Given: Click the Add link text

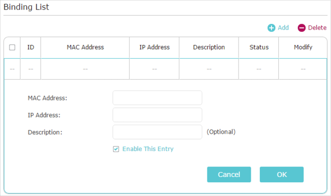Looking at the screenshot, I should tap(283, 27).
